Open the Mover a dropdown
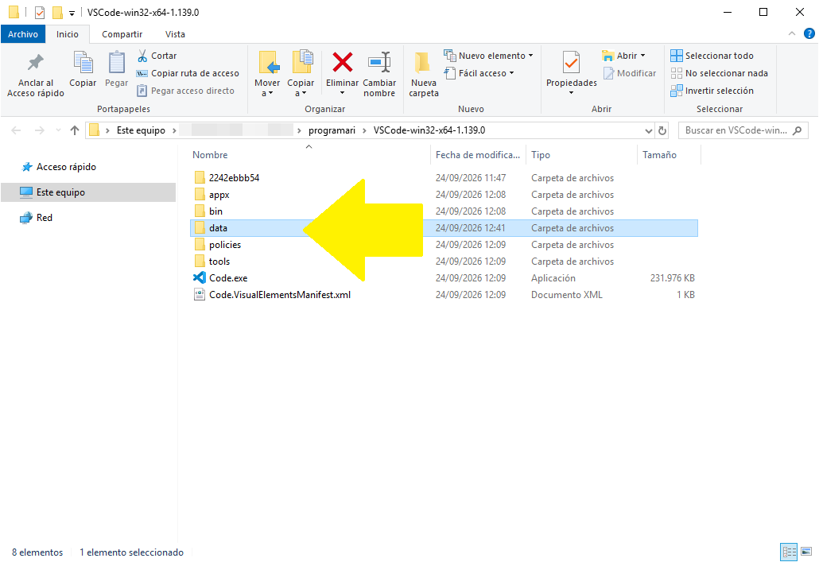Screen dimensions: 819x562 pyautogui.click(x=267, y=87)
